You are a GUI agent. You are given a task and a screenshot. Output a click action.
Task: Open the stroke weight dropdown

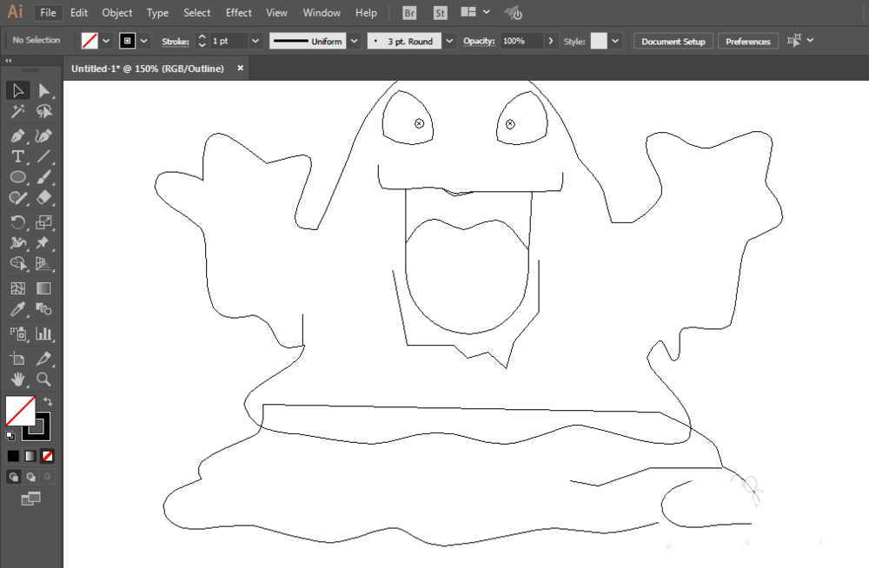pyautogui.click(x=255, y=41)
